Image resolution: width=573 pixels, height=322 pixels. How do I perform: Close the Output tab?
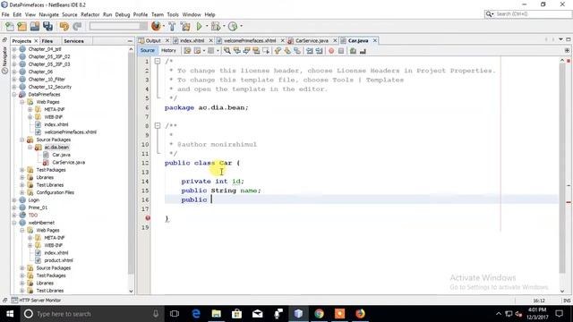(x=167, y=40)
